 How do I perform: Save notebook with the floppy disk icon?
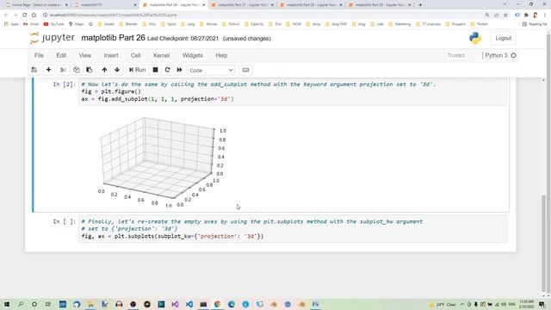click(x=34, y=70)
